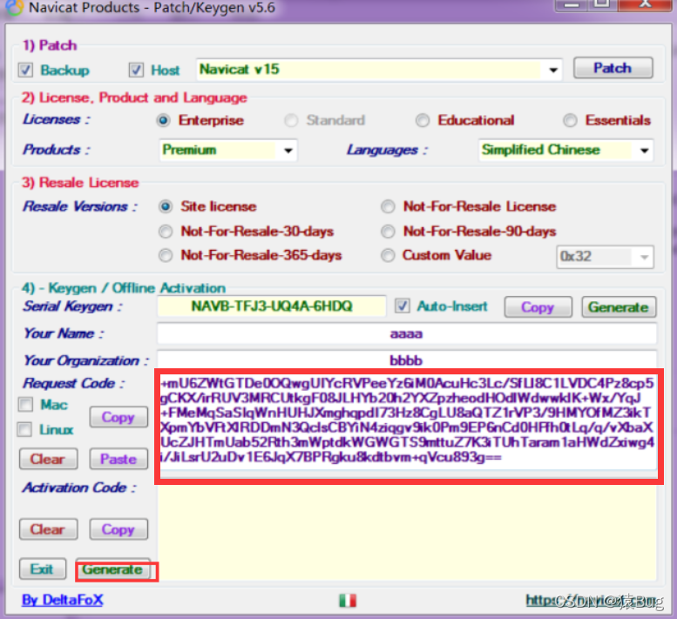677x619 pixels.
Task: Click inside the Request Code text box
Action: coord(408,423)
